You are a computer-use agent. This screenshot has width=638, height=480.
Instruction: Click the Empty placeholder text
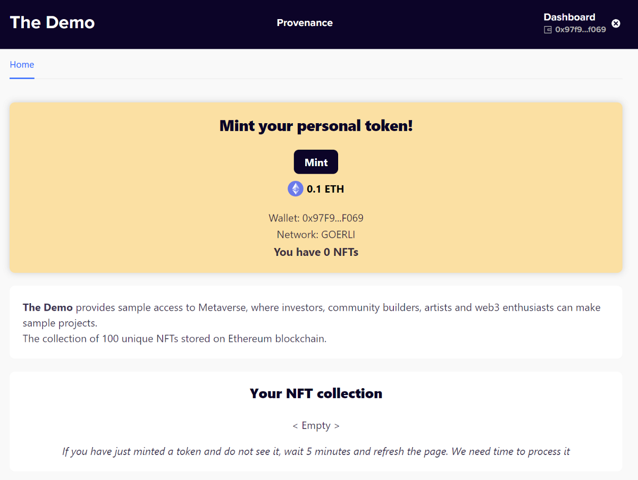point(316,425)
